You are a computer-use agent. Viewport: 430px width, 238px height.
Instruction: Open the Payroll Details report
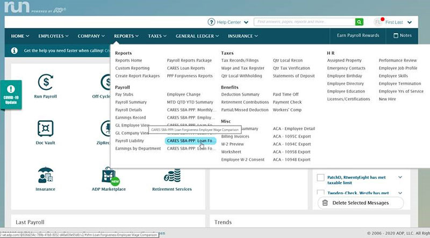[128, 110]
